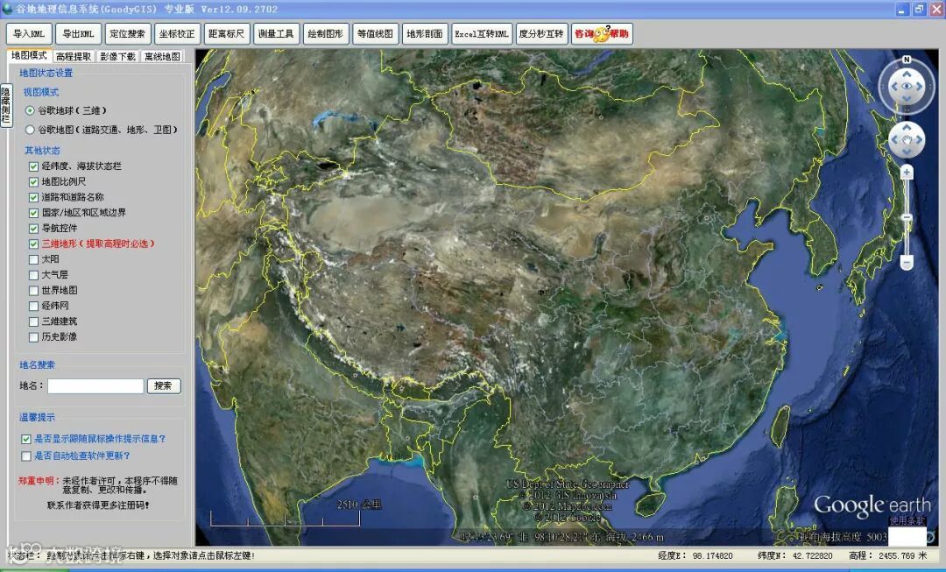Click the zoom in plus button

pyautogui.click(x=907, y=173)
